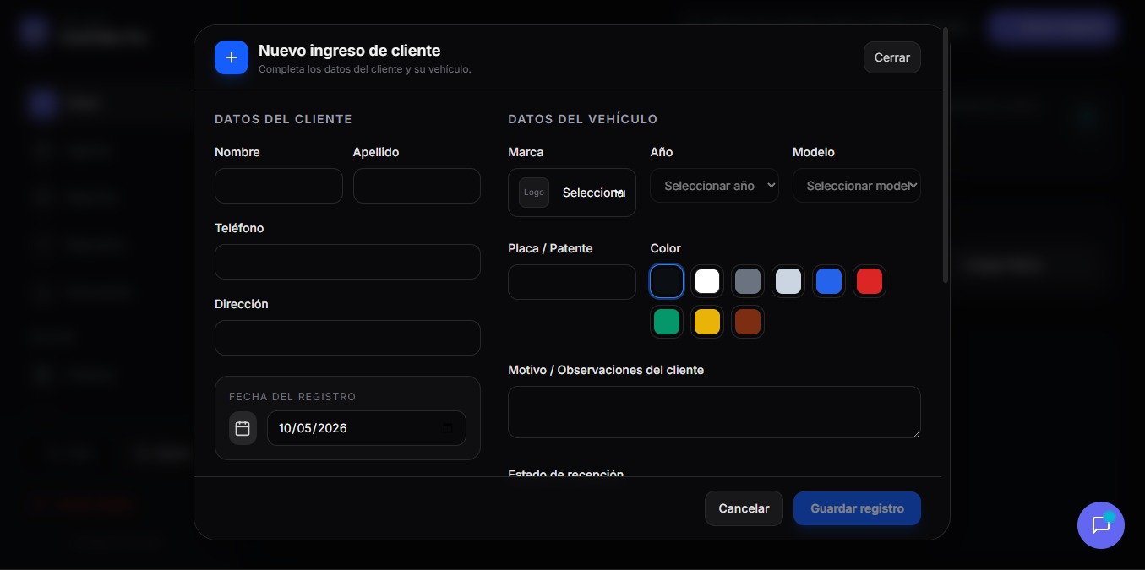This screenshot has width=1145, height=570.
Task: Click the modal vertical scrollbar thumb
Action: (x=946, y=155)
